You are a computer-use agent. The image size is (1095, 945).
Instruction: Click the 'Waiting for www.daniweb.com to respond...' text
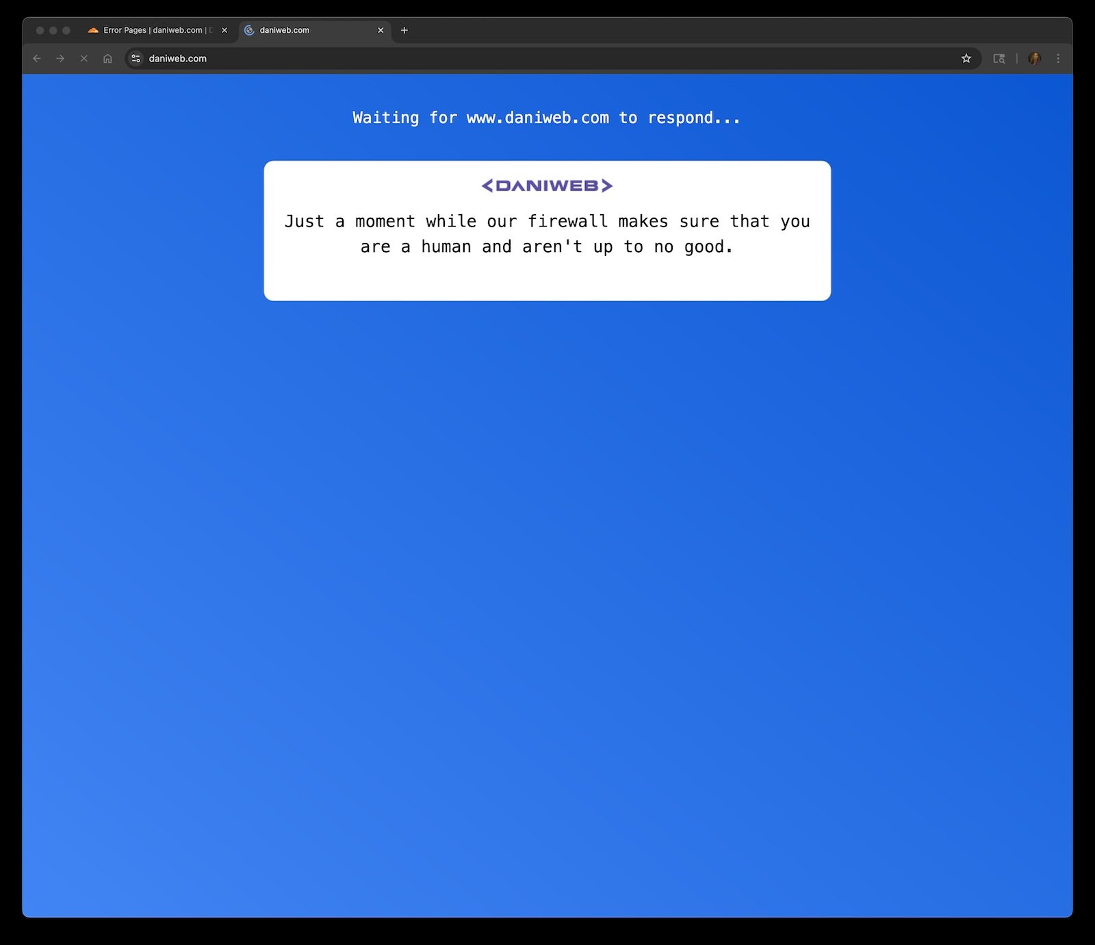(547, 118)
